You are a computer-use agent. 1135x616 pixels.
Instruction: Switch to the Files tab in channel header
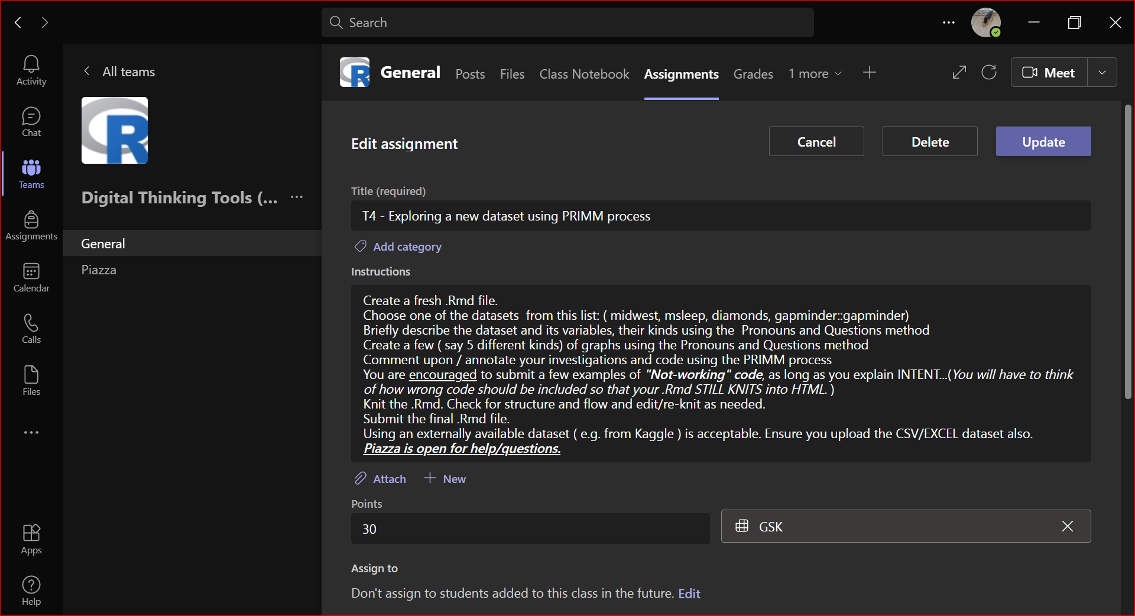tap(512, 74)
